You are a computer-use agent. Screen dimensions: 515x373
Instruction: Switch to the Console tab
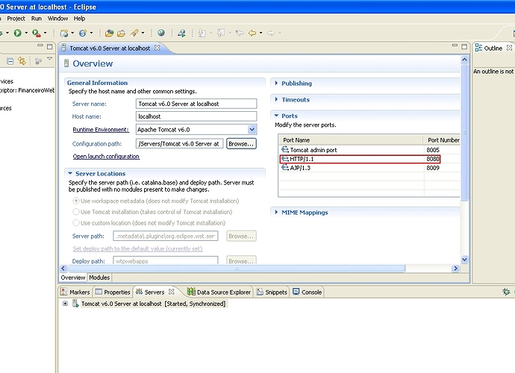307,292
